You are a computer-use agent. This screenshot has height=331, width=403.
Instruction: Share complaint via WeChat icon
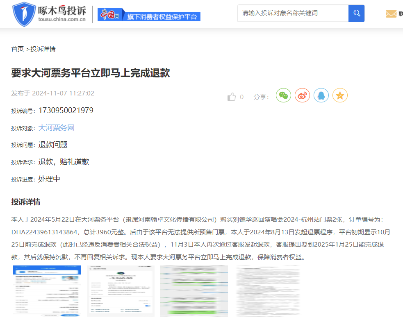coord(283,95)
